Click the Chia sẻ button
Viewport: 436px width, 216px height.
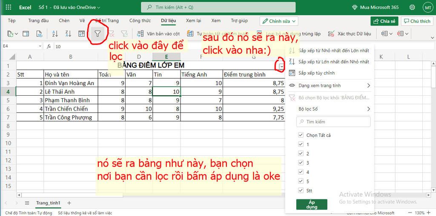[x=384, y=21]
